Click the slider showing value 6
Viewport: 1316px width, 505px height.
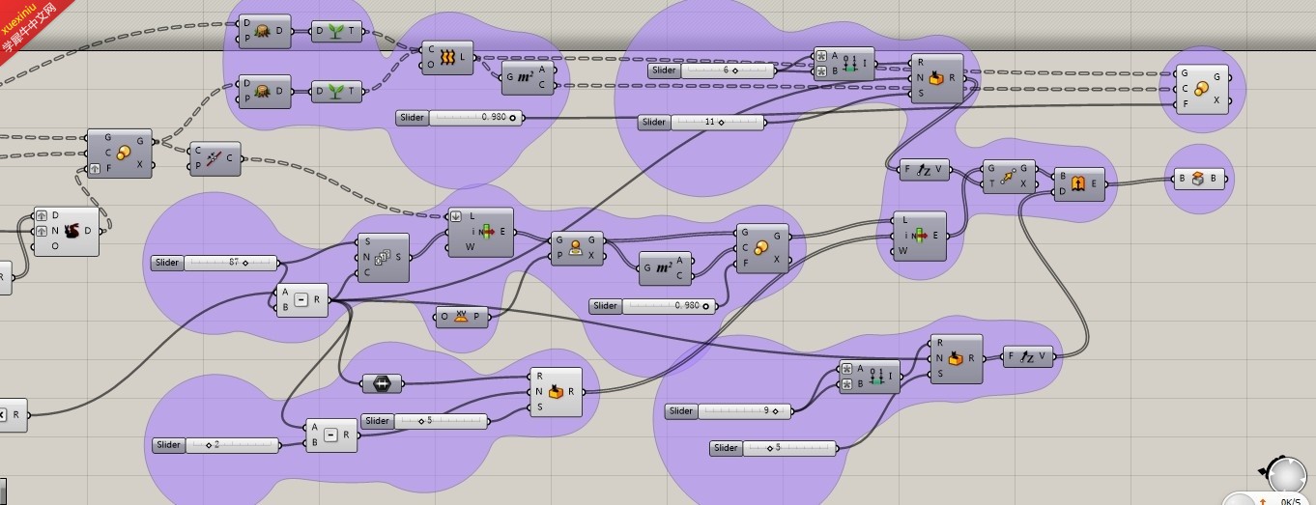[x=712, y=70]
